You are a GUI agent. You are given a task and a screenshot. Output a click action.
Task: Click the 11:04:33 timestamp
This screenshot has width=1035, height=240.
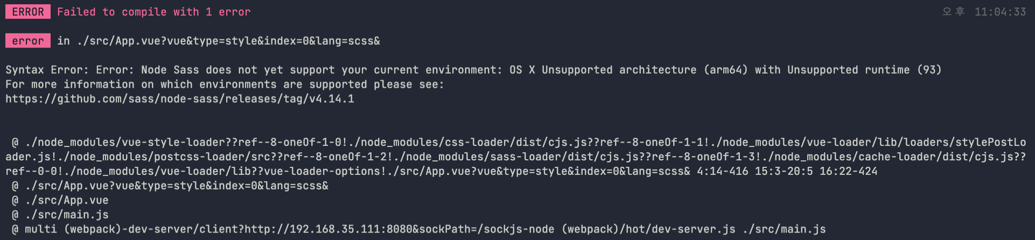(x=1000, y=12)
